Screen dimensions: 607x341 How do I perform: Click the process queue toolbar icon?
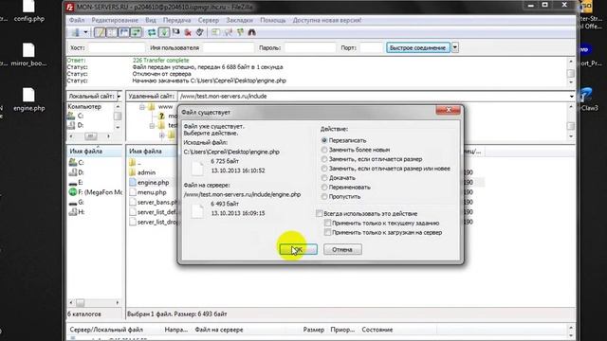(x=164, y=32)
